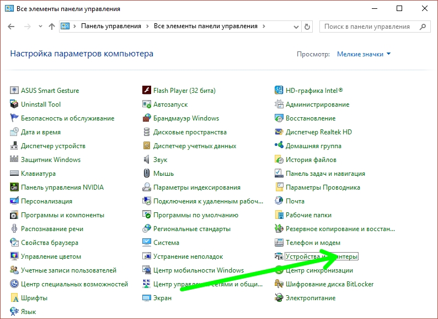The width and height of the screenshot is (438, 319).
Task: Go up one level with up arrow
Action: click(51, 27)
